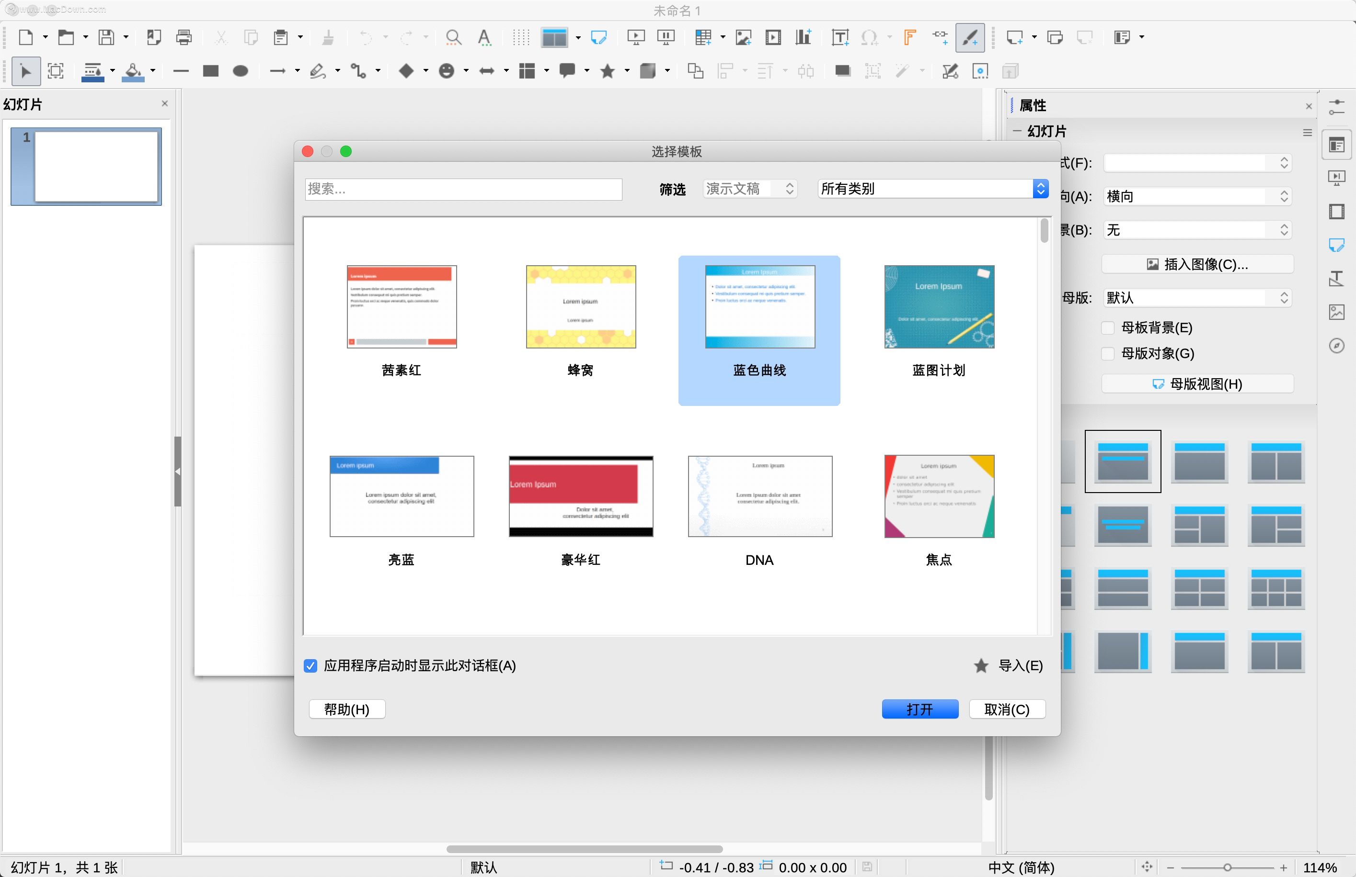The image size is (1356, 877).
Task: Open the 母版 默认 dropdown
Action: coord(1197,298)
